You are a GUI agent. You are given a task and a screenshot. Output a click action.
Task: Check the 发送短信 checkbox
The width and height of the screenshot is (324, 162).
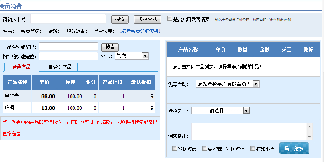(x=175, y=148)
